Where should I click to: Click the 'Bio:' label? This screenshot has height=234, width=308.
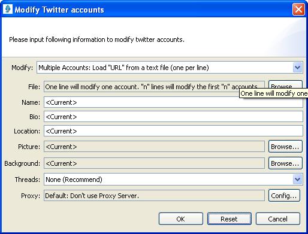35,117
